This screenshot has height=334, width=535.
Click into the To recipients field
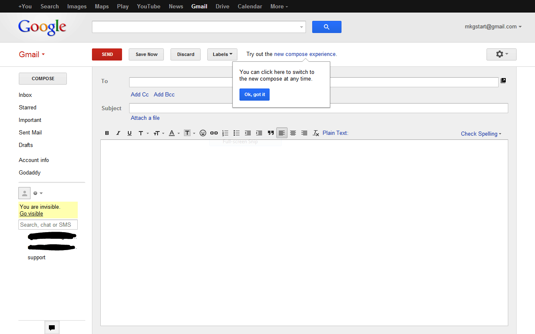[x=314, y=82]
